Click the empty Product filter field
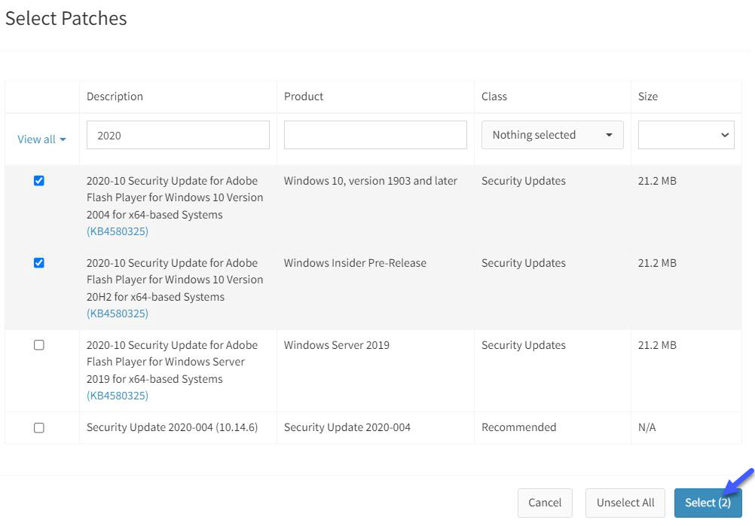Screen dimensions: 755x526 pyautogui.click(x=374, y=135)
